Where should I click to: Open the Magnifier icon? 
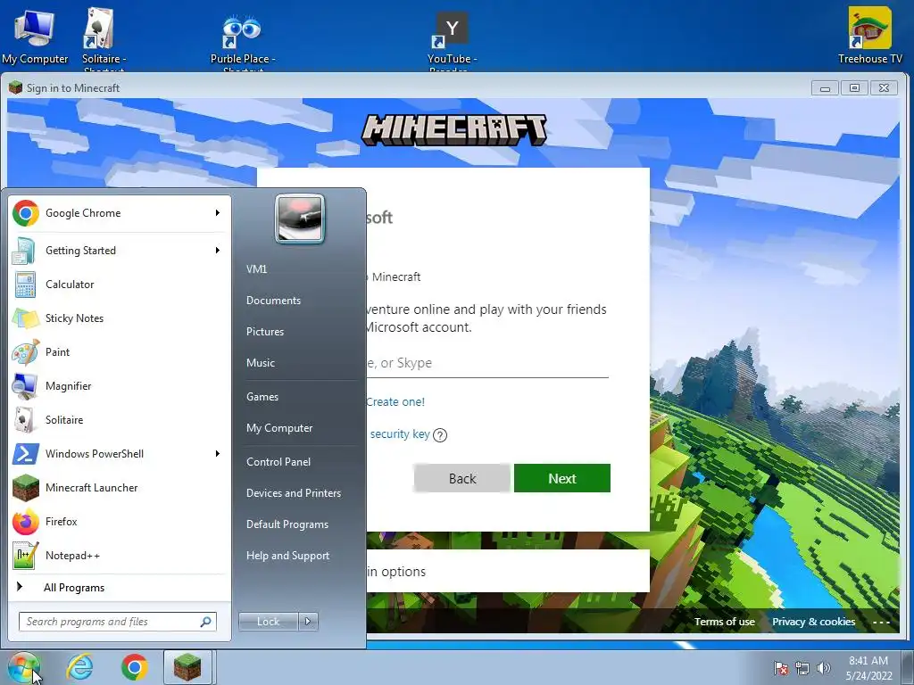tap(26, 385)
